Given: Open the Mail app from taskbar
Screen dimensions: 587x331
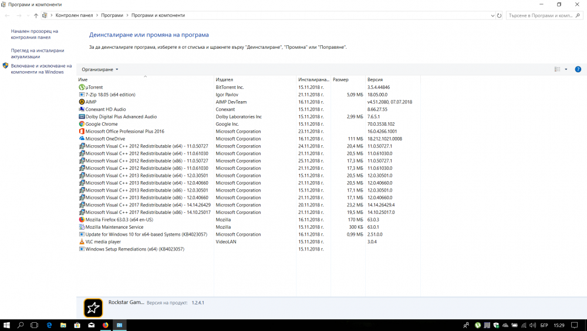Looking at the screenshot, I should point(92,325).
